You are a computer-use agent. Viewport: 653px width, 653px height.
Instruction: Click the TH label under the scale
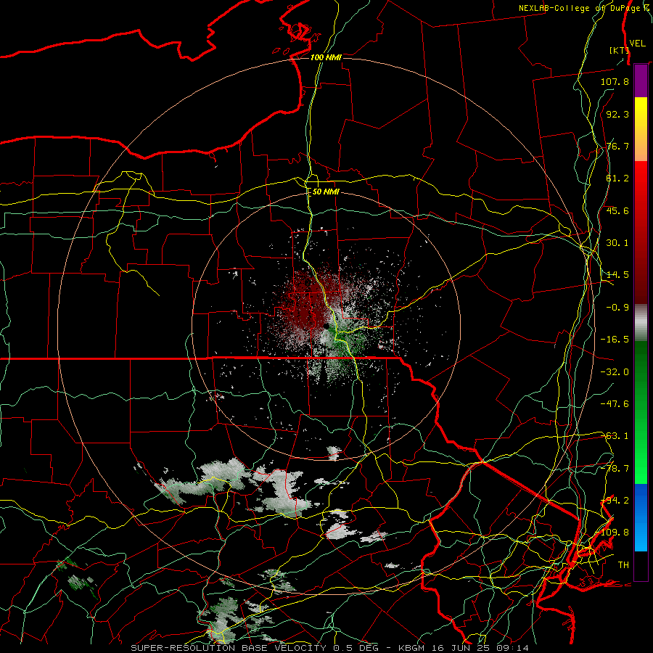(x=623, y=565)
